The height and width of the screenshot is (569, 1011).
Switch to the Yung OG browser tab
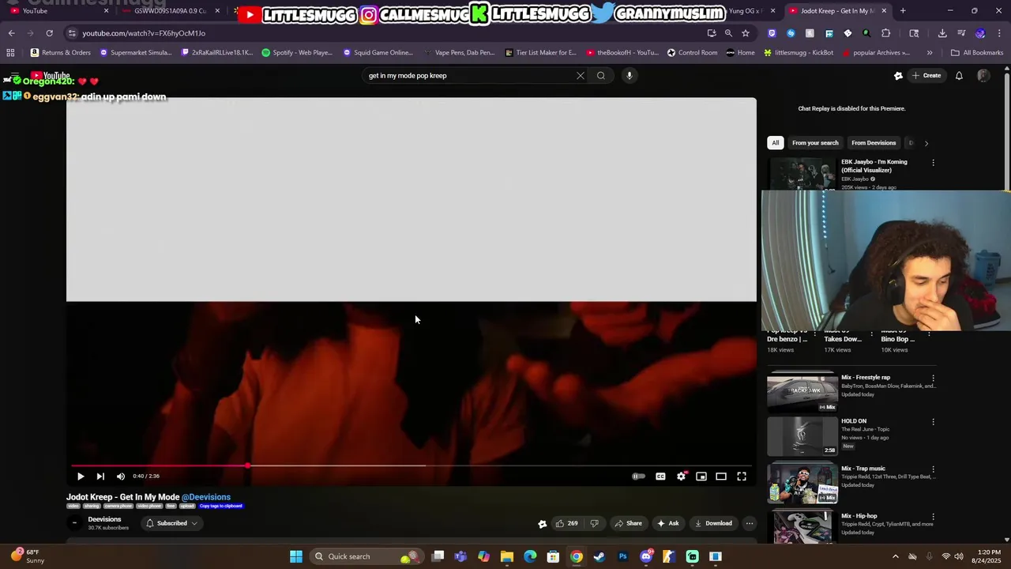(x=742, y=11)
